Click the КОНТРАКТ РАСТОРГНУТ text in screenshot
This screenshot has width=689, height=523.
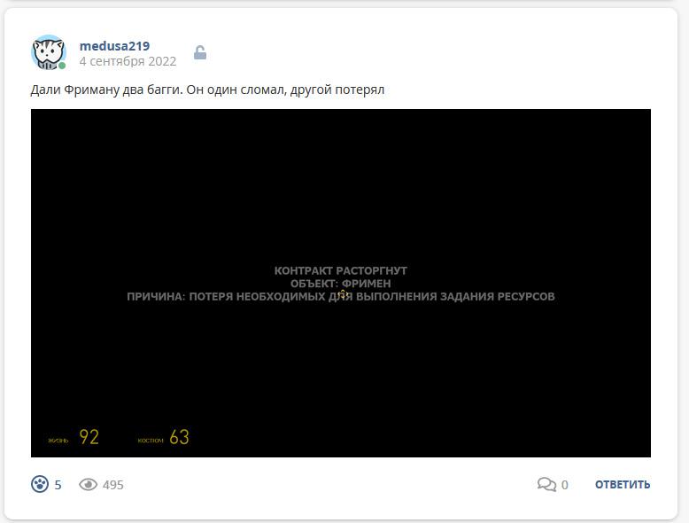point(341,270)
